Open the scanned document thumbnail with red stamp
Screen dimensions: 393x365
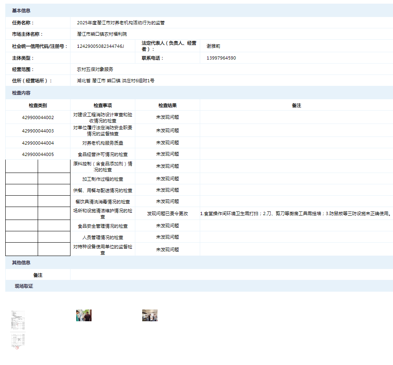tap(18, 341)
